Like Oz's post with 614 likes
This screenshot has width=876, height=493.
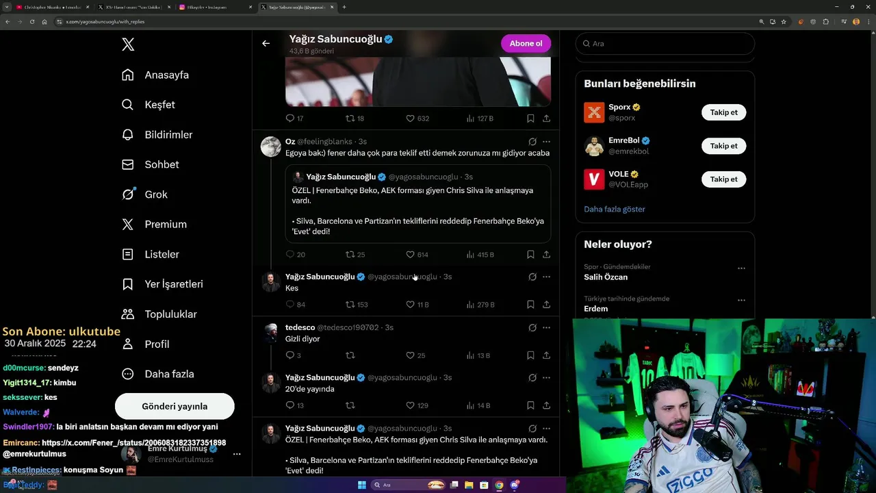(417, 255)
